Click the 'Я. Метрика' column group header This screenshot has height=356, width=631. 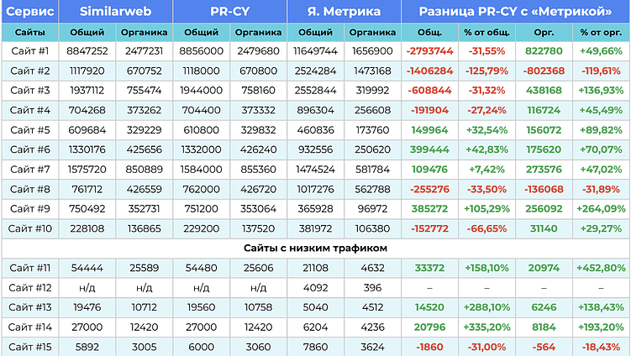(344, 11)
